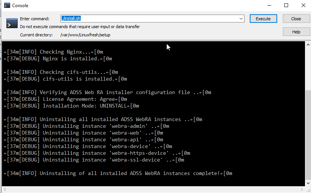Grab the vertical scrollbar thumb
311x193 pixels.
308,135
